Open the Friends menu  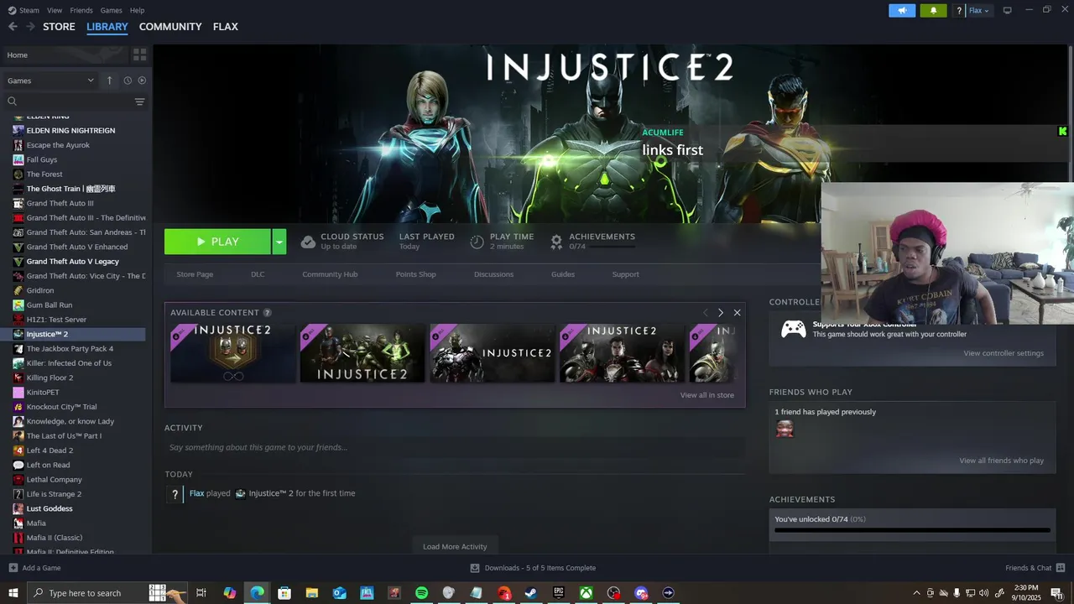click(81, 10)
